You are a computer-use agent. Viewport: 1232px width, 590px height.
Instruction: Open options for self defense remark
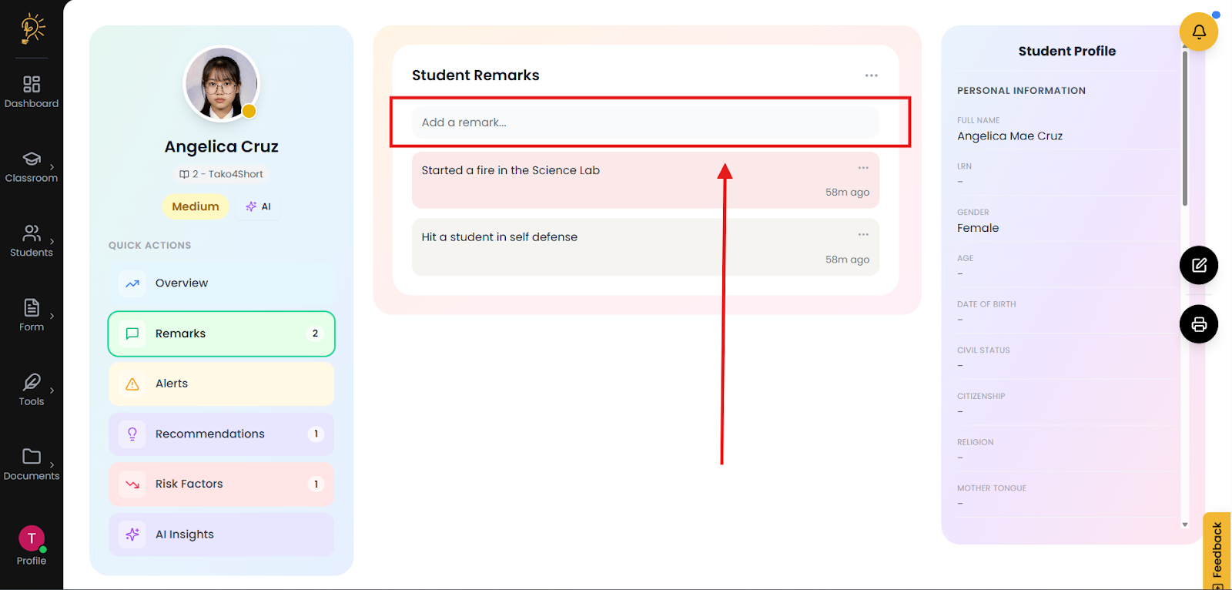click(863, 235)
